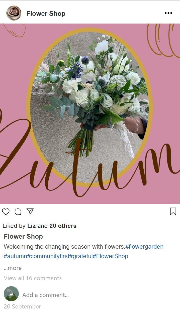
Task: Show the 20 others who liked
Action: (63, 226)
